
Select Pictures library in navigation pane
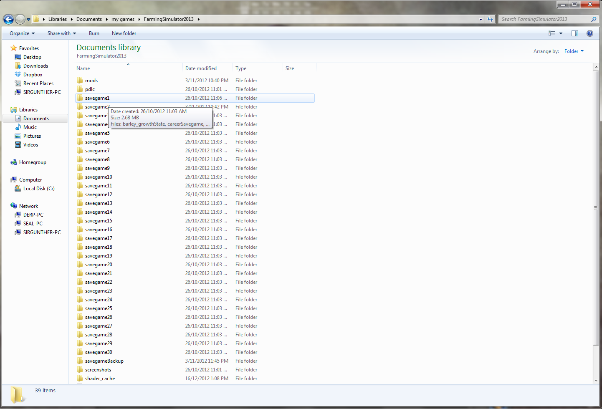(32, 136)
